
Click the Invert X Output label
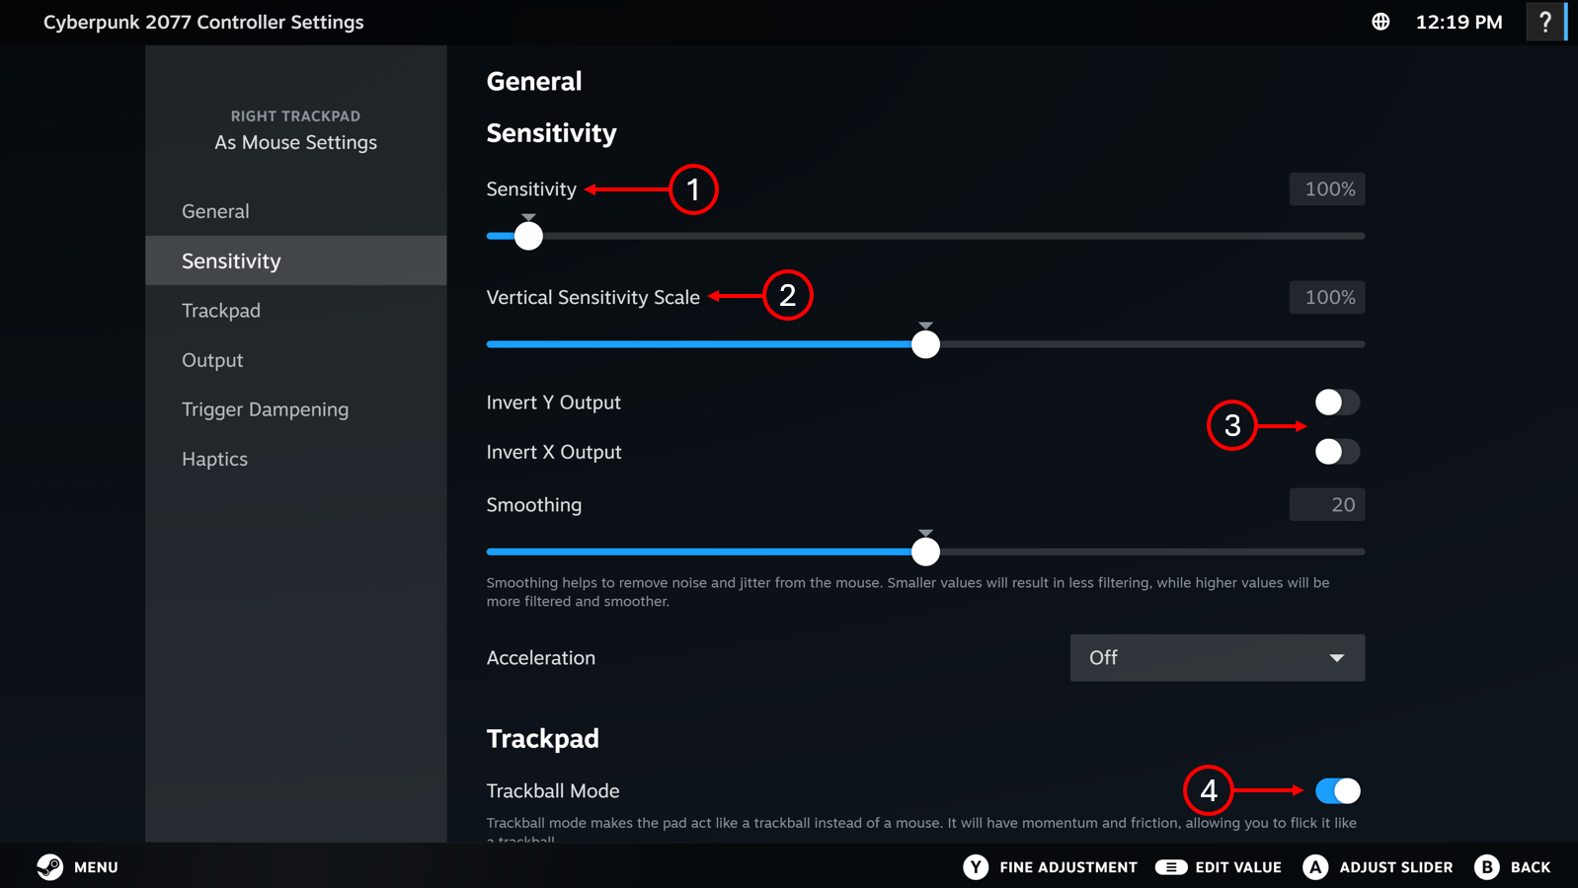tap(554, 452)
